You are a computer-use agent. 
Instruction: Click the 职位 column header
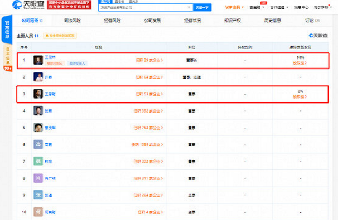click(x=192, y=47)
